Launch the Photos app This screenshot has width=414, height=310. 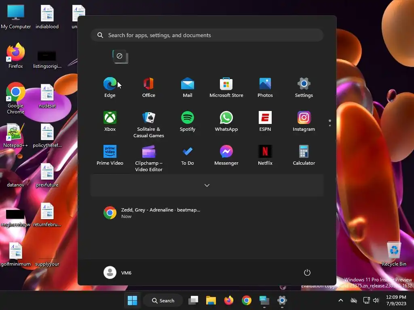coord(265,87)
